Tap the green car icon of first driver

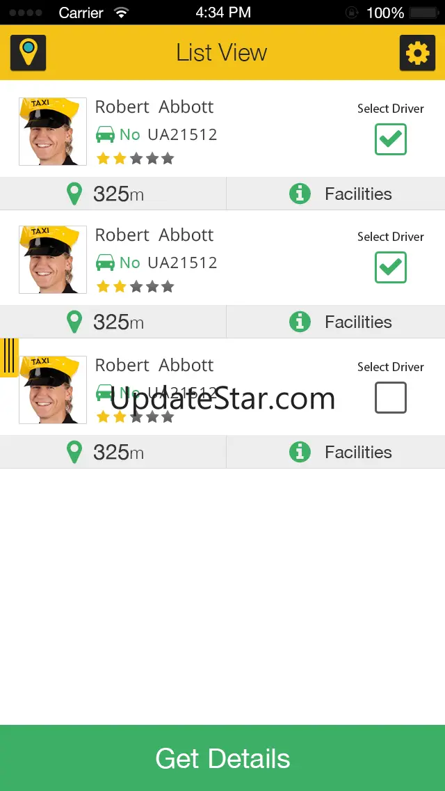pos(105,134)
